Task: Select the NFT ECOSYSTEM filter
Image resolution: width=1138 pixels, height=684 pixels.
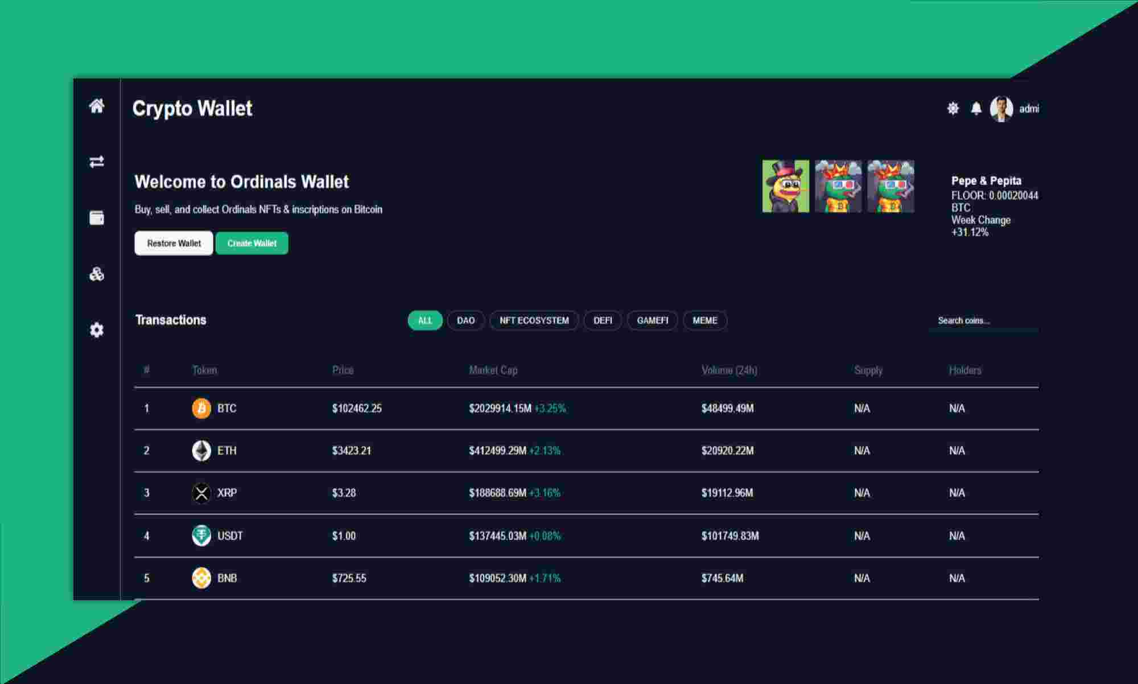Action: click(534, 320)
